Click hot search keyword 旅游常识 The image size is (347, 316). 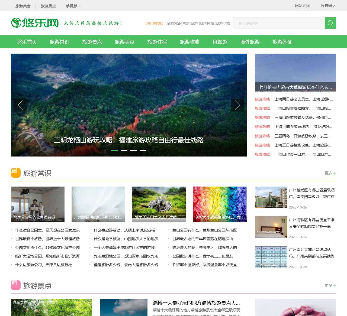174,23
